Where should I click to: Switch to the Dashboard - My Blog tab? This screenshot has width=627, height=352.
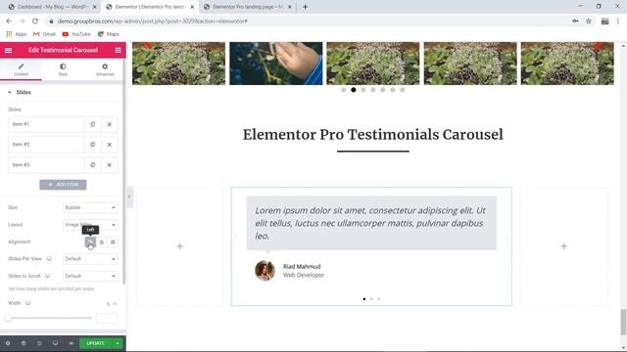(52, 7)
